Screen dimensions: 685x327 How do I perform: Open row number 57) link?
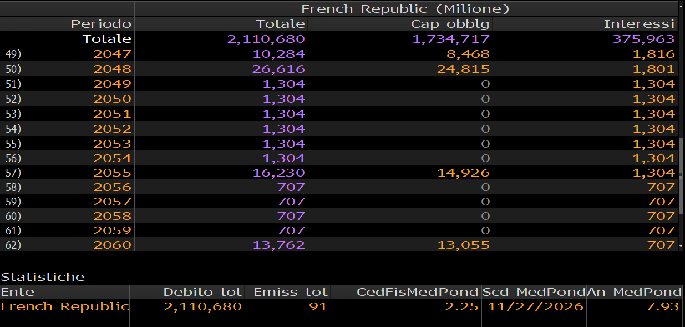click(x=13, y=173)
